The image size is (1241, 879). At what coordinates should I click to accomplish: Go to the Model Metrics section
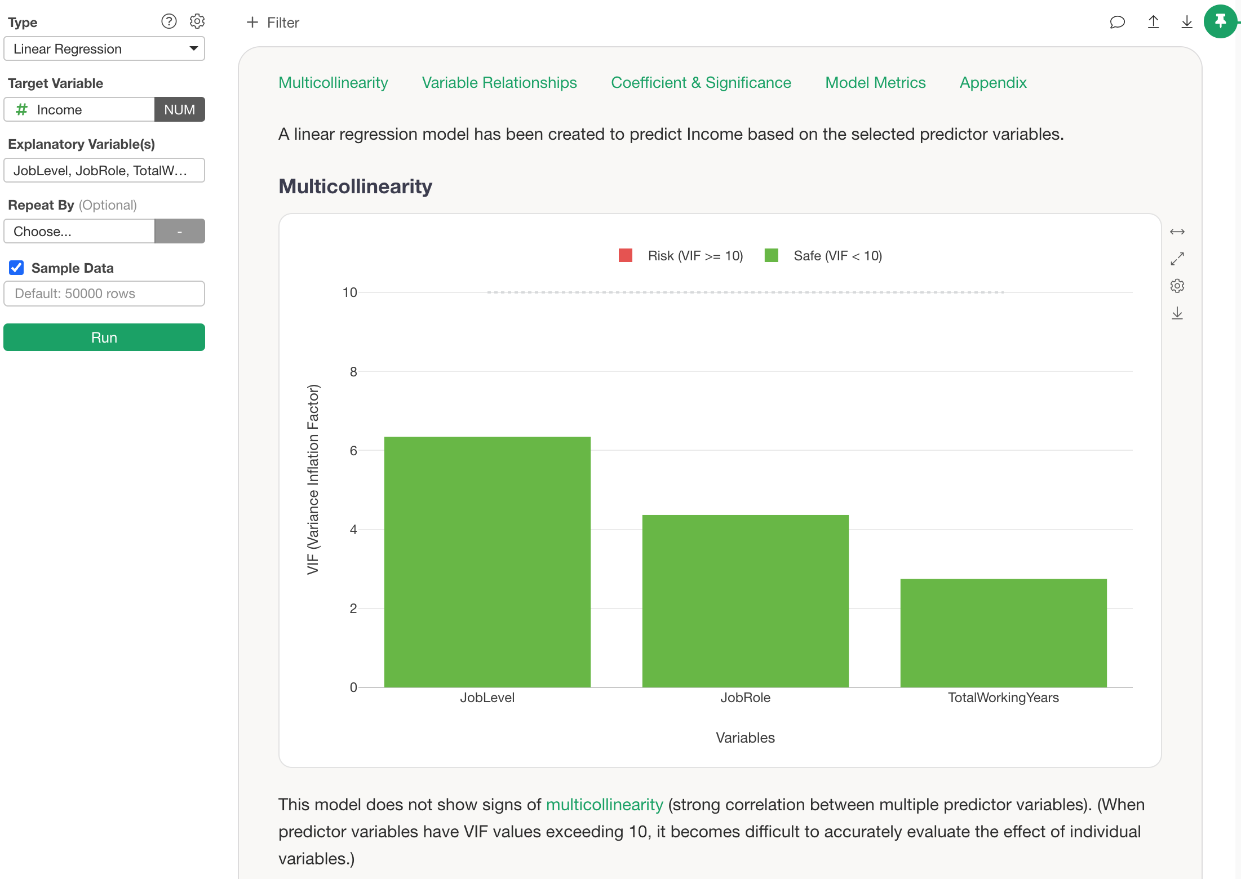875,83
